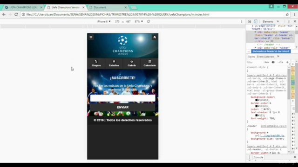Bookmark this page with the star icon
Screen dimensions: 298x167
[x=287, y=14]
